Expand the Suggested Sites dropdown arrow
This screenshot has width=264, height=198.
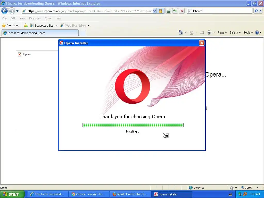(57, 26)
